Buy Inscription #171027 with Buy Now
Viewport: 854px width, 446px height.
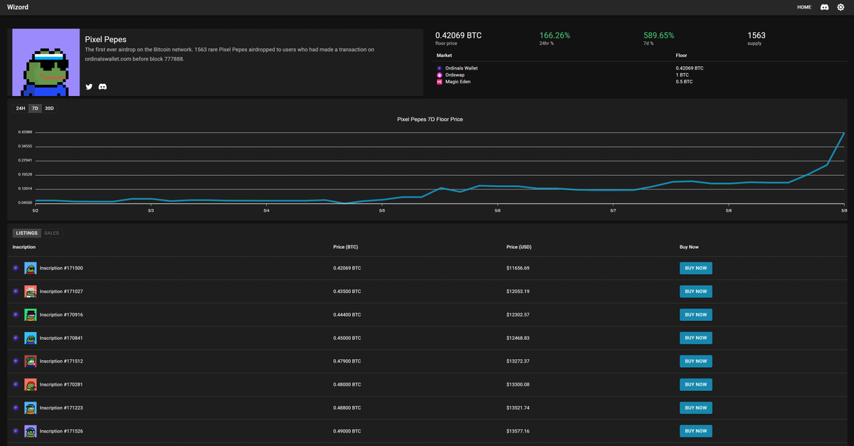click(x=696, y=292)
